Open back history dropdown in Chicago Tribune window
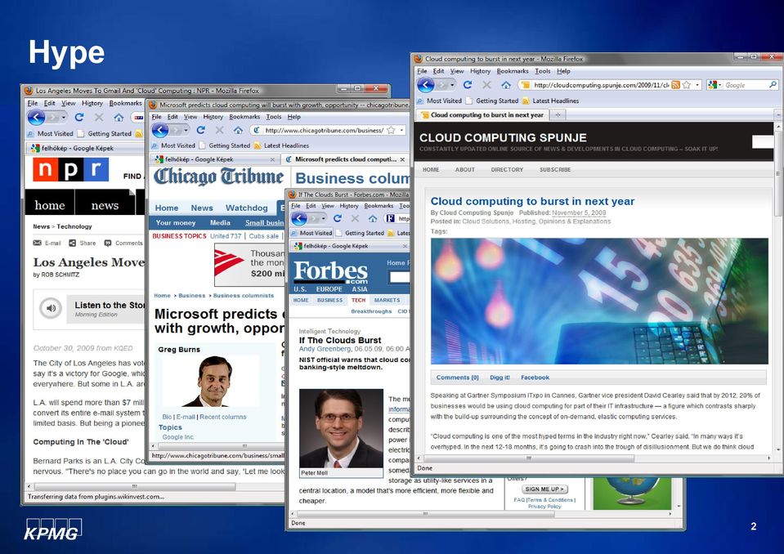This screenshot has height=554, width=784. (x=186, y=131)
